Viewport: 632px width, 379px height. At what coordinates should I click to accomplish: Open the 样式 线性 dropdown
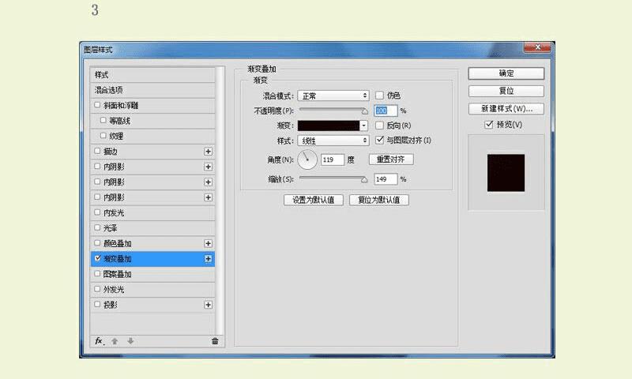pos(333,141)
